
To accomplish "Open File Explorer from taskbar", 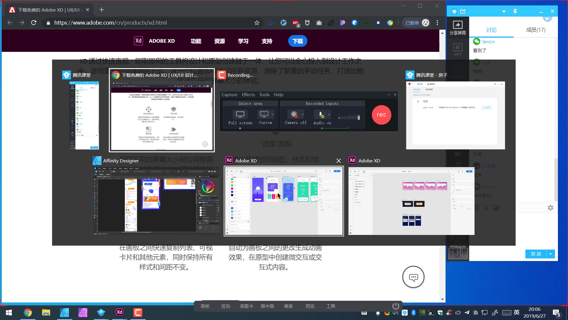I will 46,313.
